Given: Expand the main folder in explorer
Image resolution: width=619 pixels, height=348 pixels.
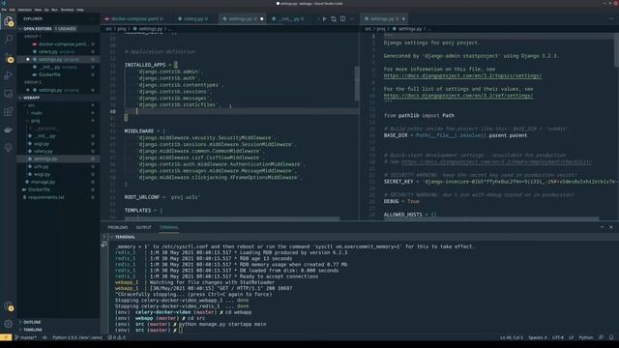Looking at the screenshot, I should (x=58, y=113).
